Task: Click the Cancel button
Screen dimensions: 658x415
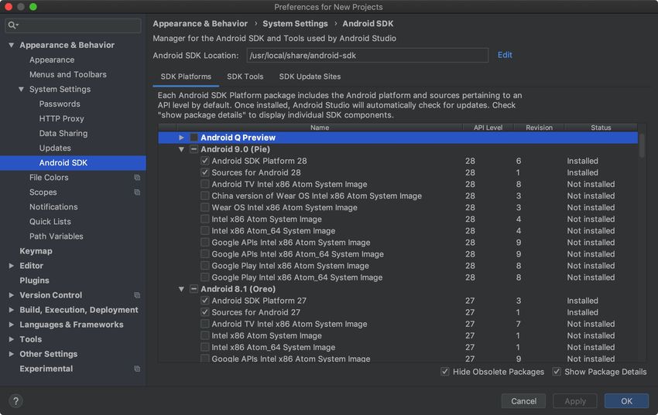Action: click(x=524, y=401)
